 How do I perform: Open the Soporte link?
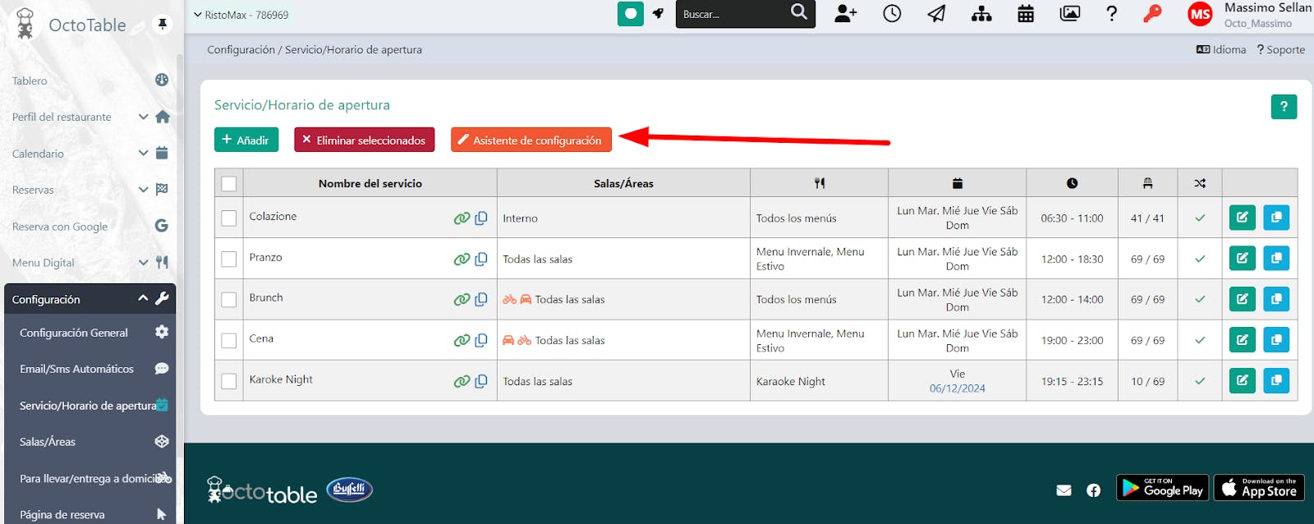point(1281,49)
